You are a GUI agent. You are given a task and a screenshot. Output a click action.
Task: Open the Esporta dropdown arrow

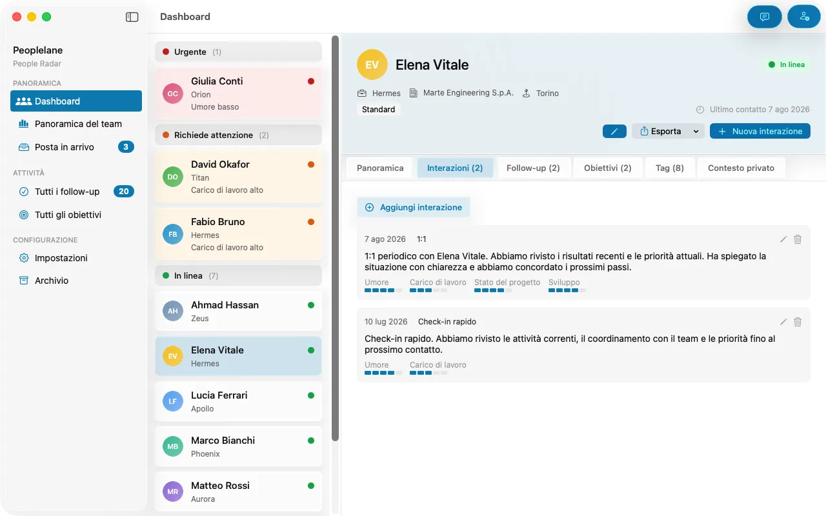(696, 132)
